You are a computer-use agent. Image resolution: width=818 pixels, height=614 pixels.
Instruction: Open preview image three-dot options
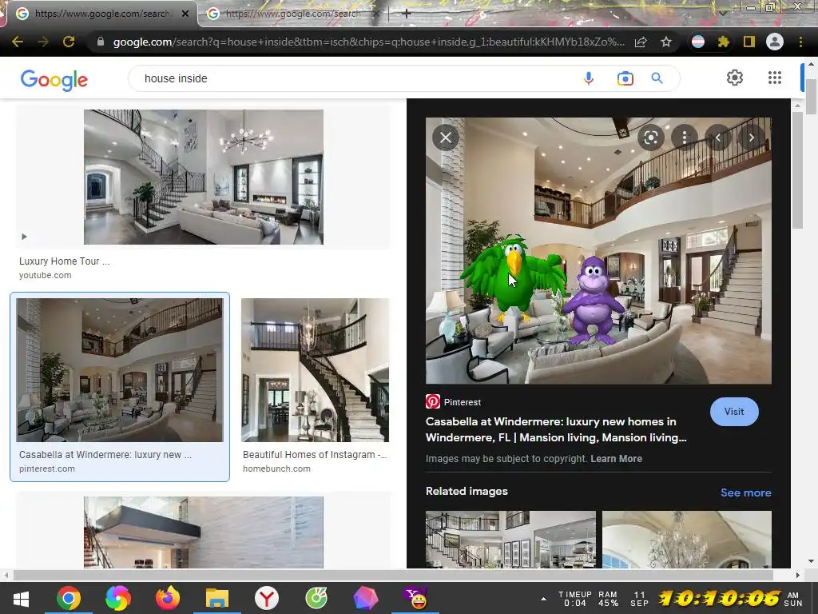[x=685, y=138]
